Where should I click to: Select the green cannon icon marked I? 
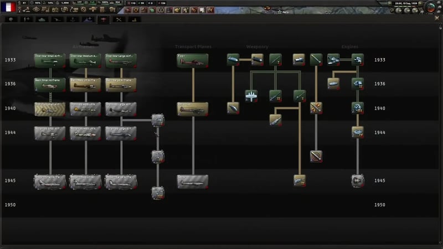(299, 96)
